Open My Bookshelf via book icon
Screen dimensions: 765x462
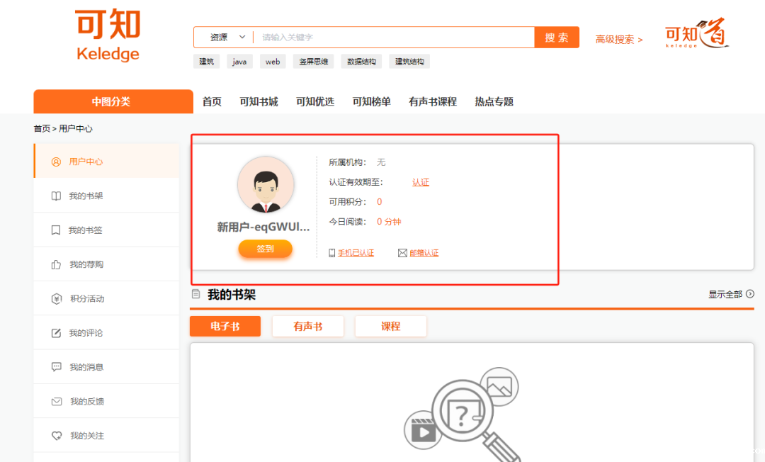tap(57, 196)
